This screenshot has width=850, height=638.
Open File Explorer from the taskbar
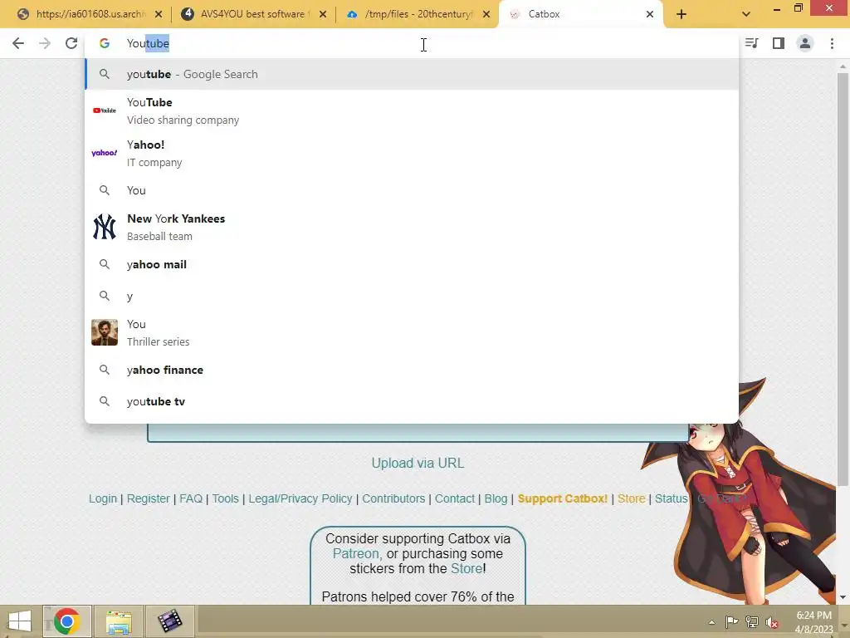click(119, 621)
